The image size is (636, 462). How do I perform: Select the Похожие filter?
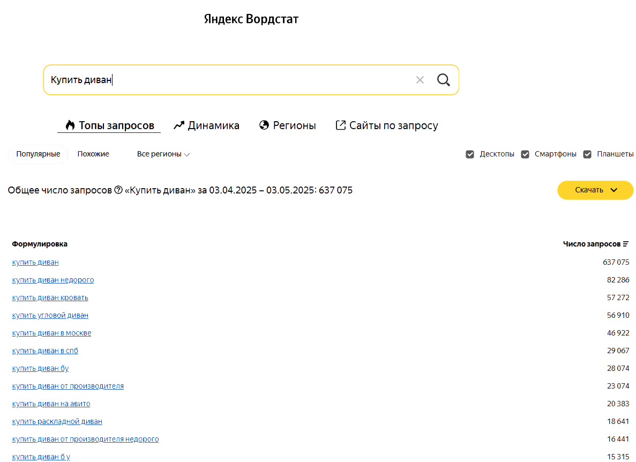pos(93,154)
